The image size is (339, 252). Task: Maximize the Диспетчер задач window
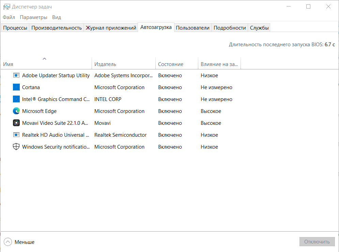[x=308, y=6]
